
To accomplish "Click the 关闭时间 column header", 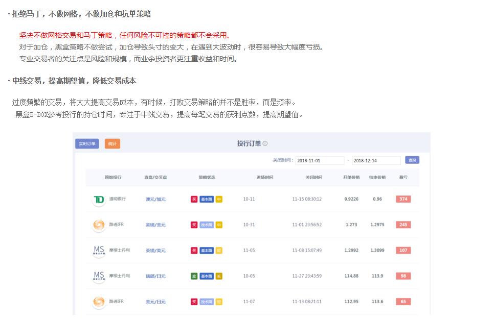I will click(314, 177).
